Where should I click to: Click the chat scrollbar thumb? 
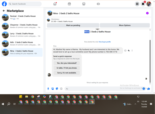pos(150,61)
